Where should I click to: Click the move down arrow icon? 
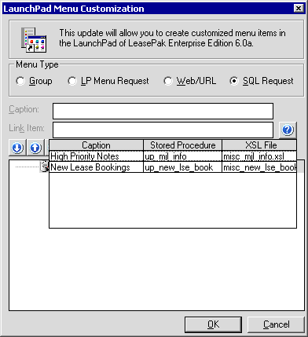click(17, 148)
